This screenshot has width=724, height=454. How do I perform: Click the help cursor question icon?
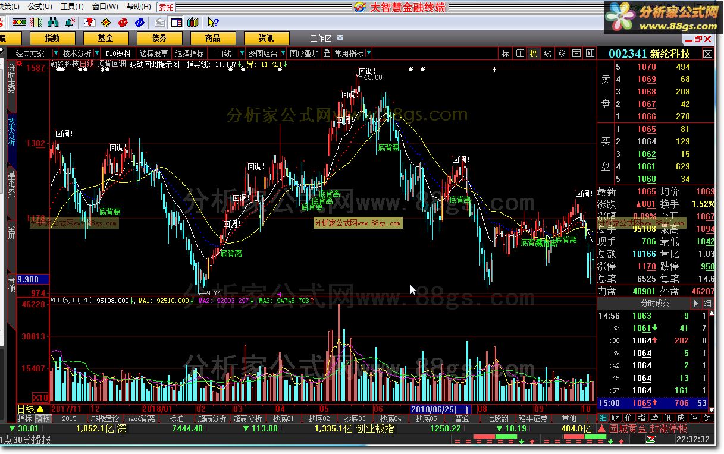click(x=212, y=23)
